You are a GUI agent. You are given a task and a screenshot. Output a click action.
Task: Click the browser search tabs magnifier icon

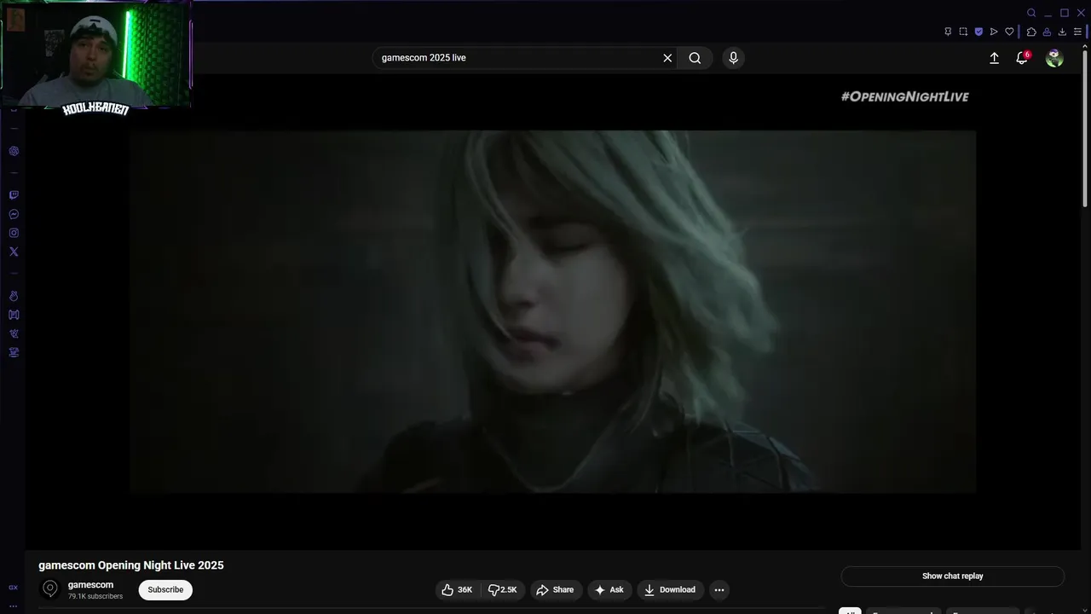(x=1031, y=13)
